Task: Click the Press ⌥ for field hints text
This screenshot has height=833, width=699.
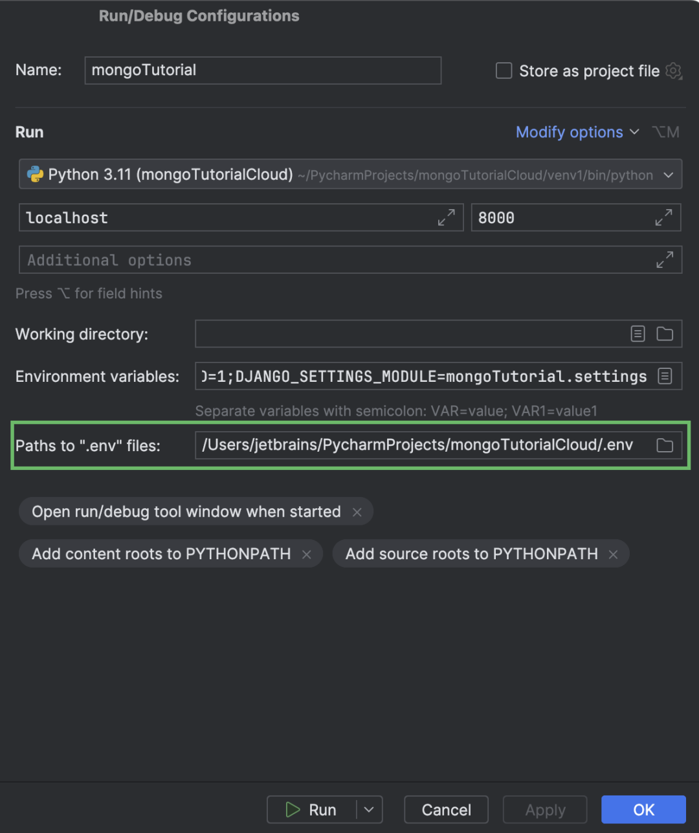Action: (x=89, y=294)
